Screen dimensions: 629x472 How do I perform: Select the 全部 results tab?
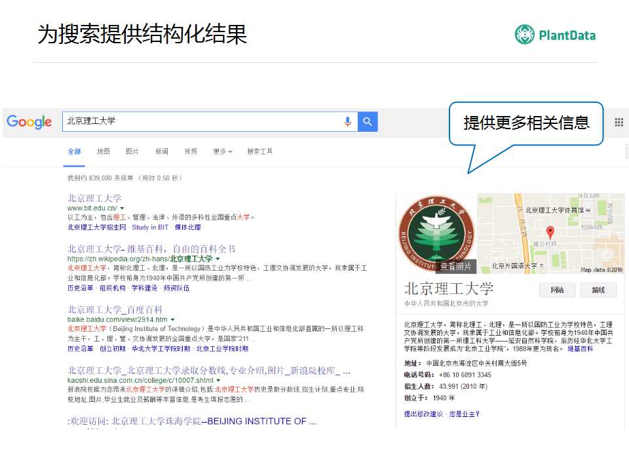(x=74, y=151)
